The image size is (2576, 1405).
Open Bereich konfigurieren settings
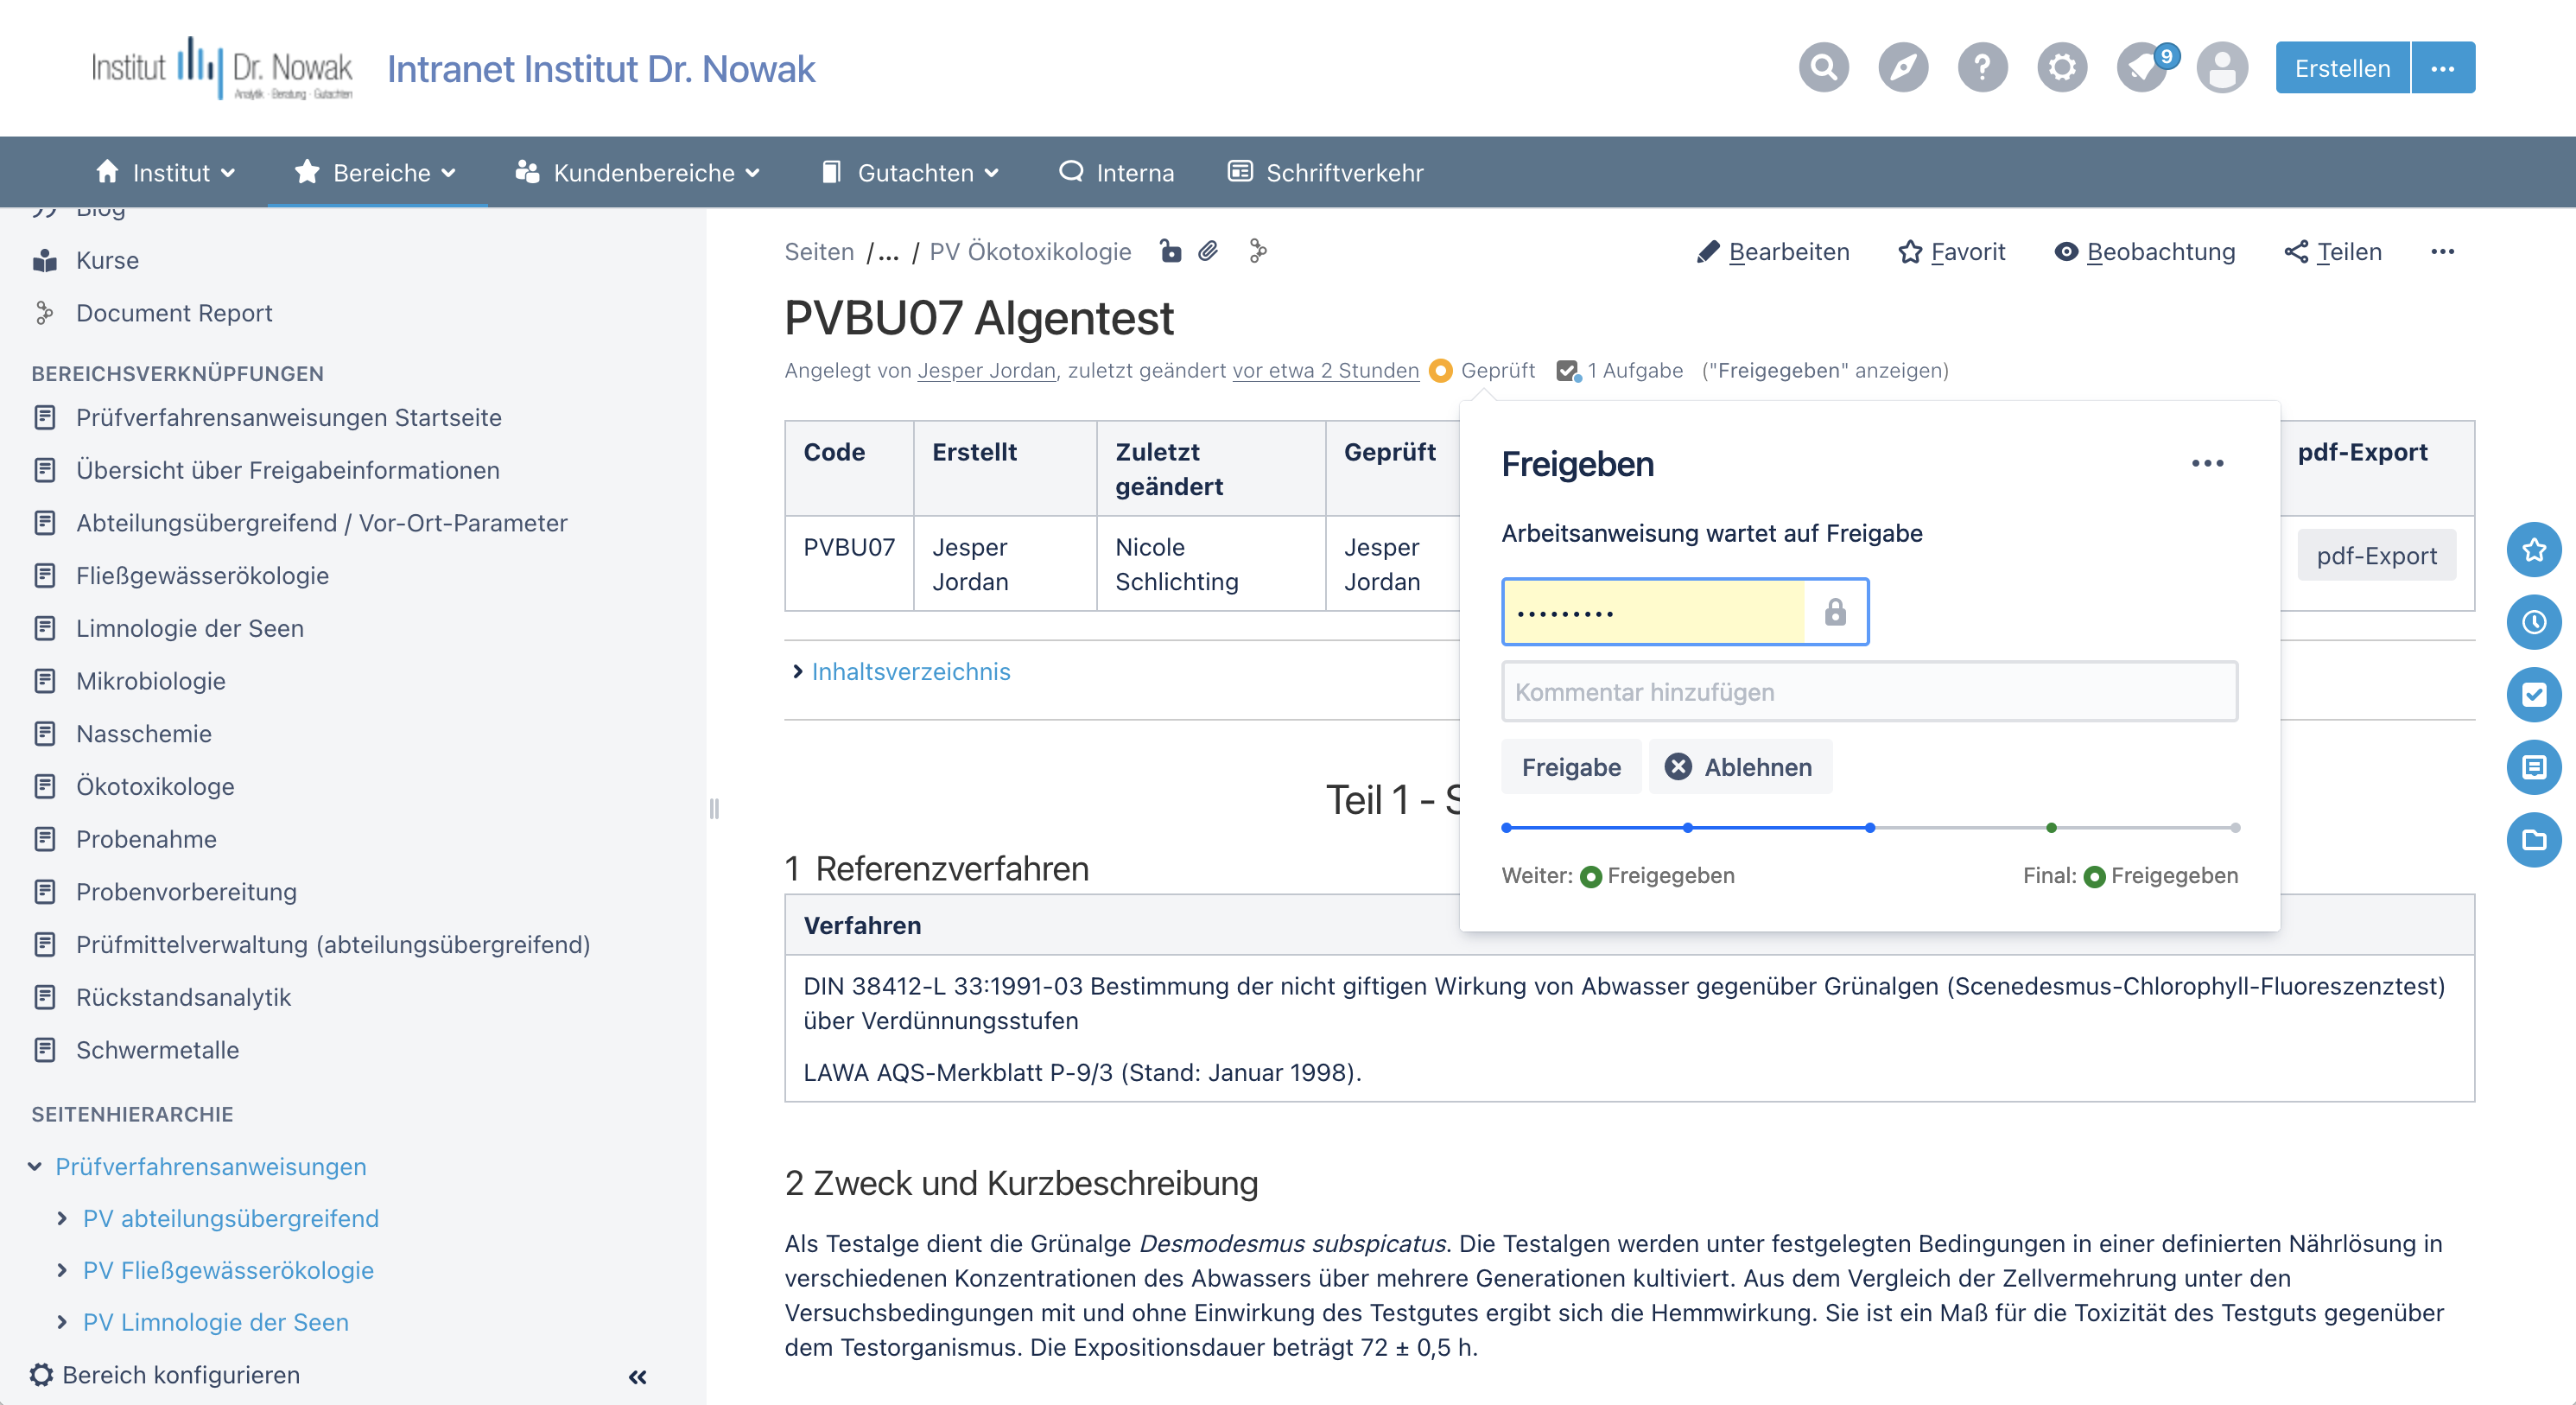165,1375
